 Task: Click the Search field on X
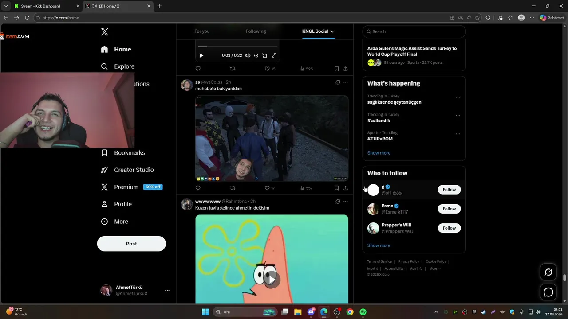(x=414, y=31)
